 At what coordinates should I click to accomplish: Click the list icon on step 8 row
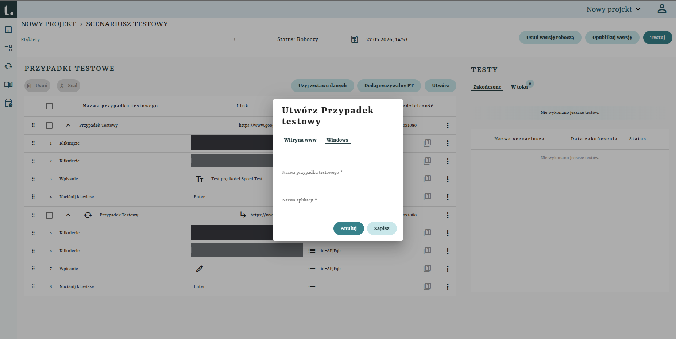click(312, 286)
